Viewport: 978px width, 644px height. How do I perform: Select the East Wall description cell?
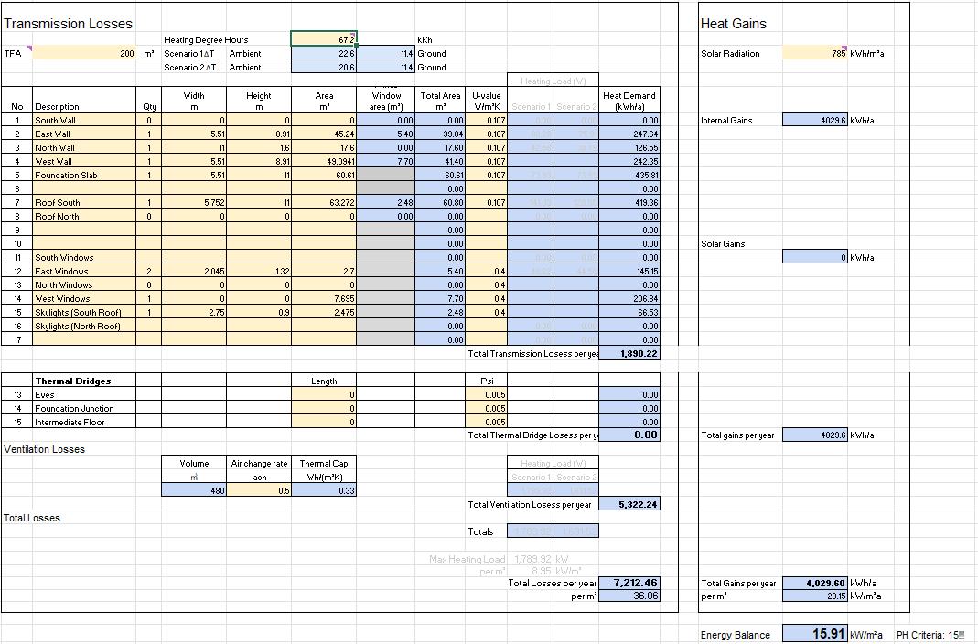point(84,134)
